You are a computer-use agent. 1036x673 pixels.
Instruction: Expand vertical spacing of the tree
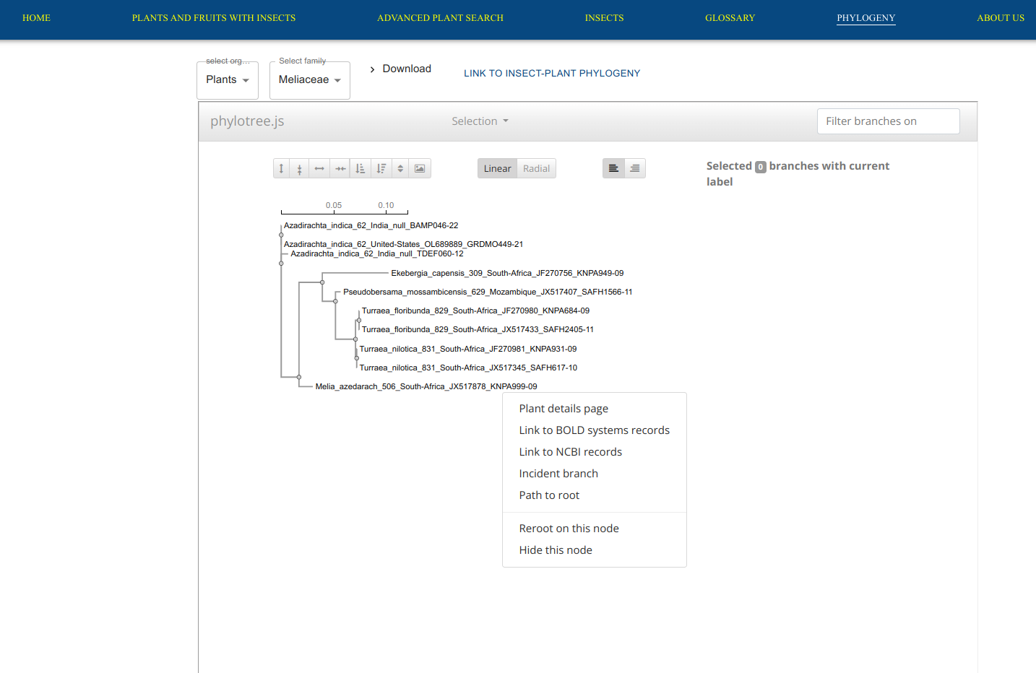[282, 169]
